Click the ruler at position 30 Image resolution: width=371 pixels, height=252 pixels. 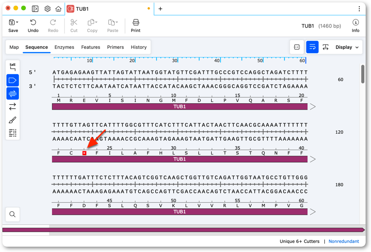coord(175,61)
